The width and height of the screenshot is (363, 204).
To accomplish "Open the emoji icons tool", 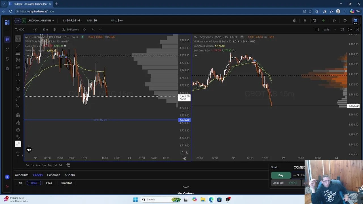I will tap(18, 89).
